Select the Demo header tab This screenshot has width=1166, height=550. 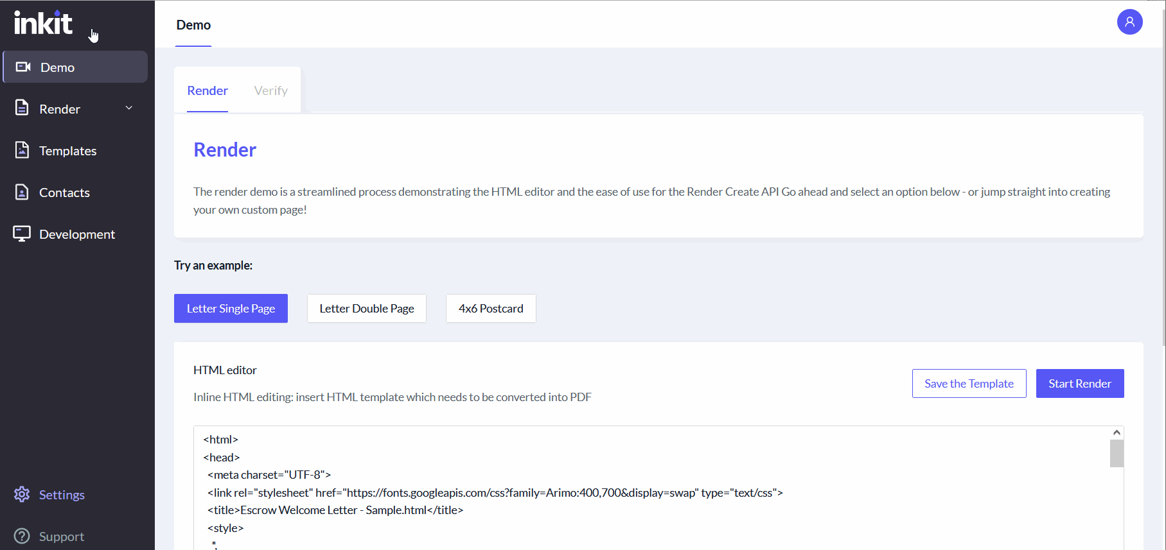(x=193, y=24)
